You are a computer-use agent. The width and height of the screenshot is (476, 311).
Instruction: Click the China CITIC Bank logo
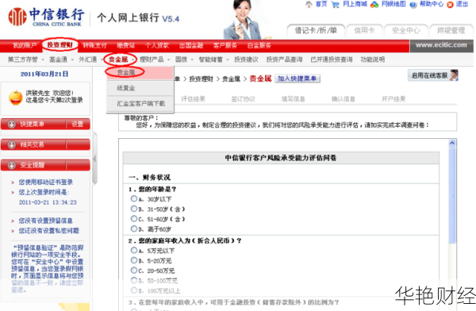46,17
